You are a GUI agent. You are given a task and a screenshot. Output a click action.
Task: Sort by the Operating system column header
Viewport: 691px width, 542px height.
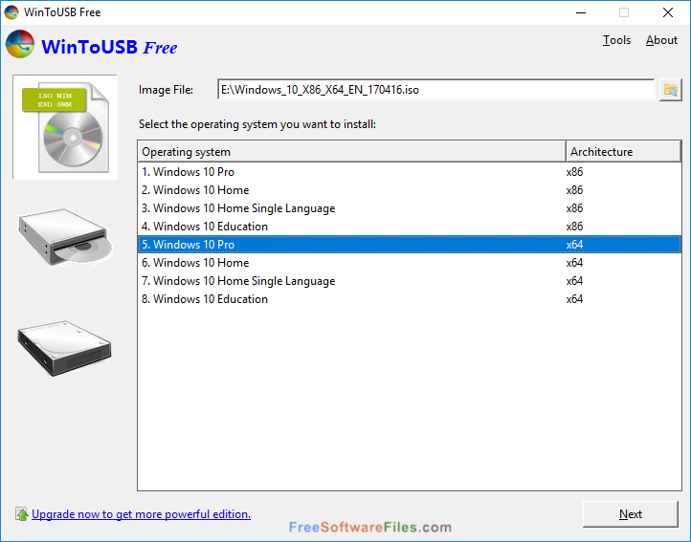[351, 152]
